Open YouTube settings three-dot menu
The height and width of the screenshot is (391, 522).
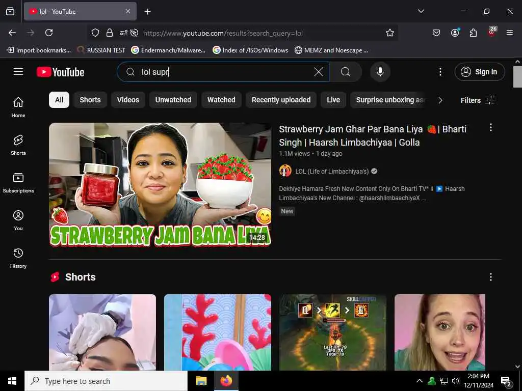tap(440, 72)
